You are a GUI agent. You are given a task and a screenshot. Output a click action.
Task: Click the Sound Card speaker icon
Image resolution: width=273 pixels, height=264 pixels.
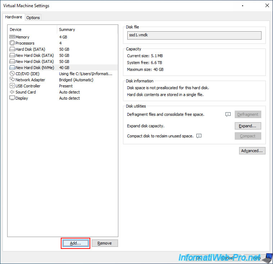(12, 92)
